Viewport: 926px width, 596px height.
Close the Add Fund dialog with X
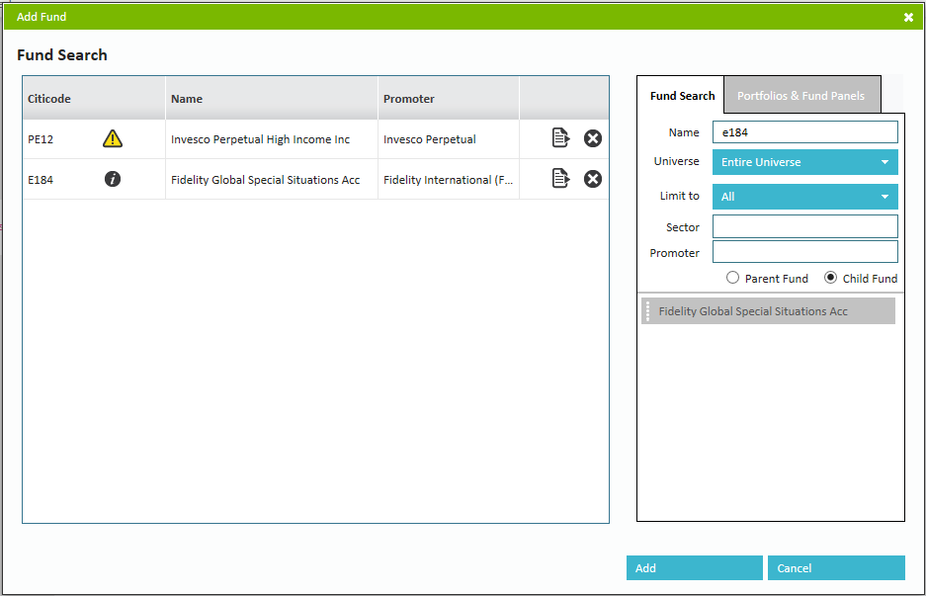tap(908, 17)
